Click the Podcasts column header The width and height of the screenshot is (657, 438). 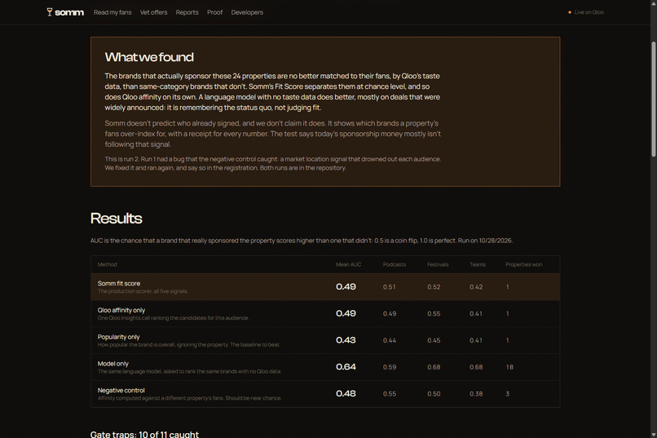[x=395, y=264]
